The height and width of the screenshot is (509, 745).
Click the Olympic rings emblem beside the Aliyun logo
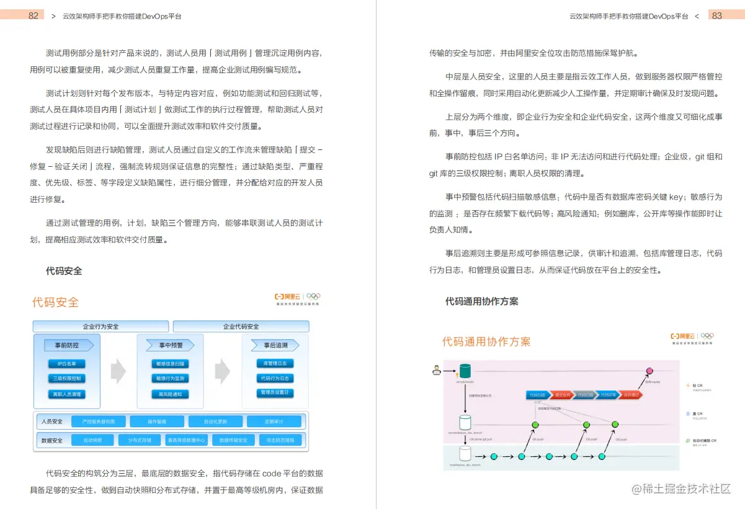tap(313, 297)
